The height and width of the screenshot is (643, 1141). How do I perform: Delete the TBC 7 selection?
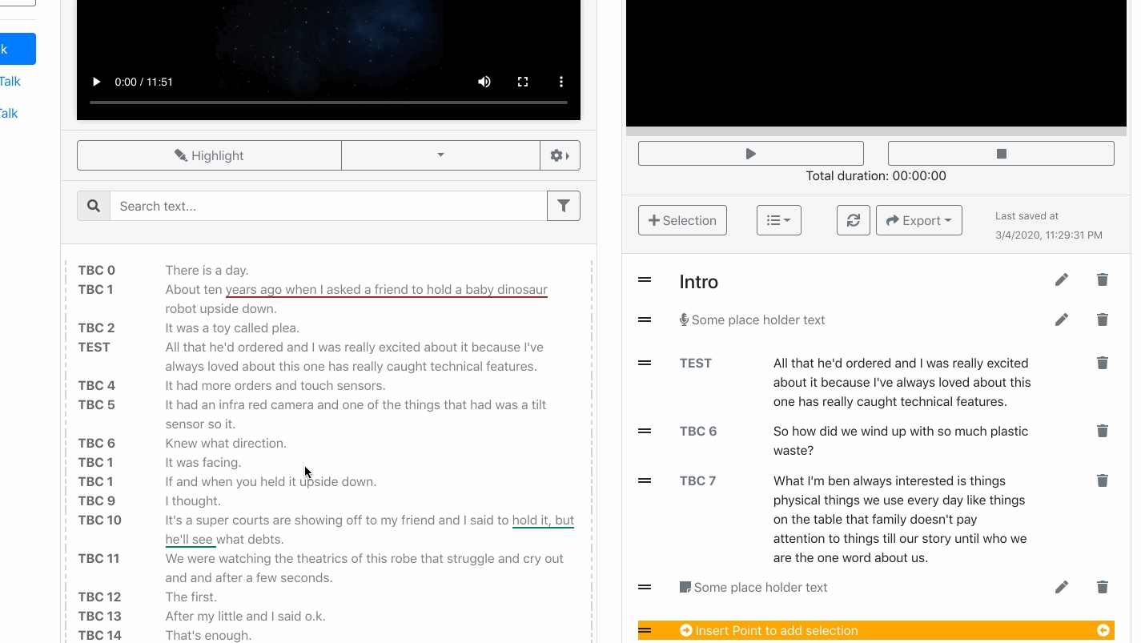1103,480
